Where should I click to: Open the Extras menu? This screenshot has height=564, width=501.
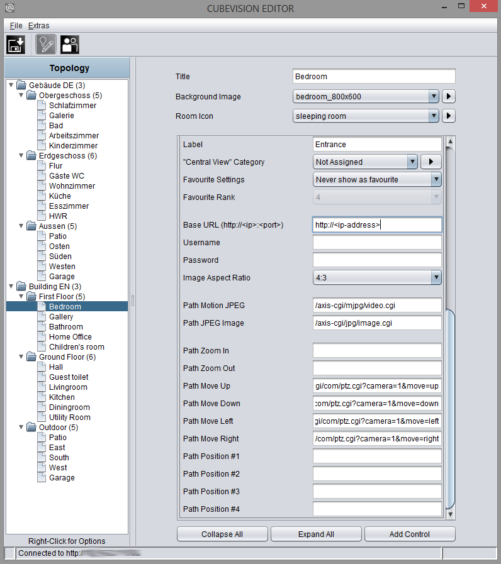(x=38, y=26)
